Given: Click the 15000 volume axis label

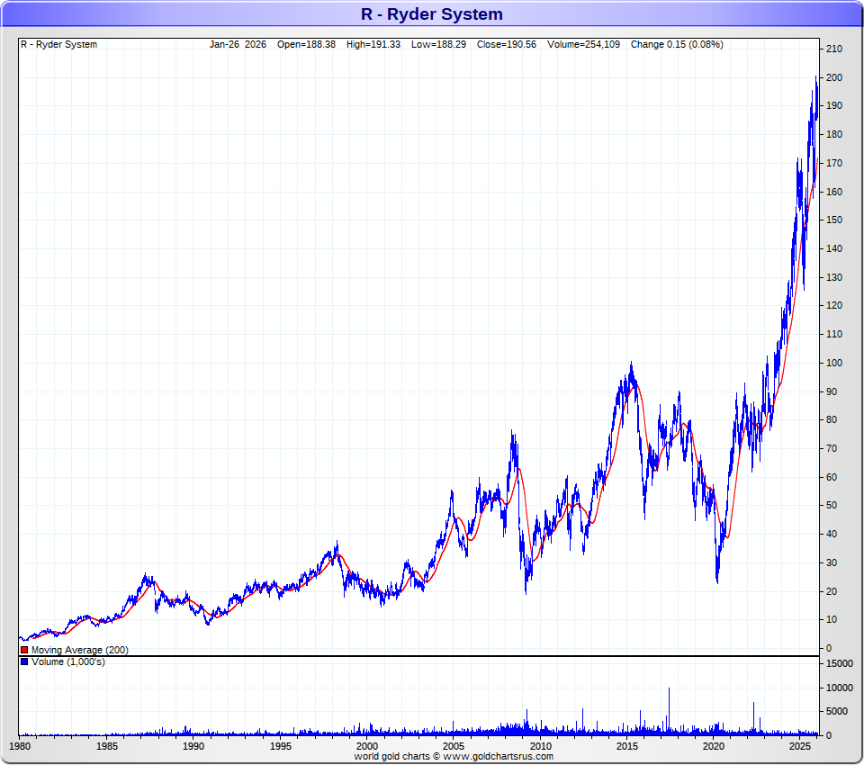Looking at the screenshot, I should click(x=839, y=663).
